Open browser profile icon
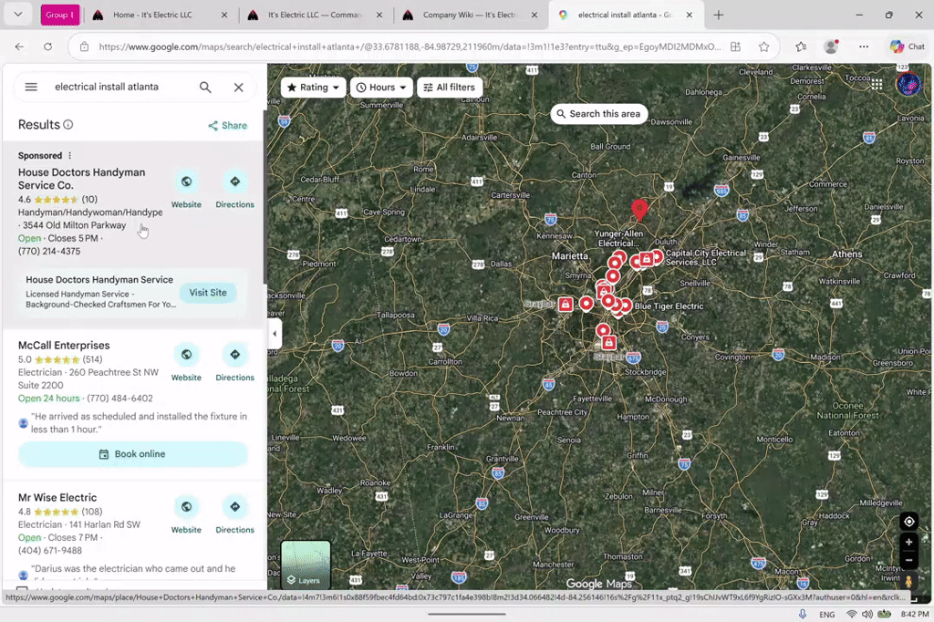Image resolution: width=934 pixels, height=622 pixels. (x=831, y=47)
